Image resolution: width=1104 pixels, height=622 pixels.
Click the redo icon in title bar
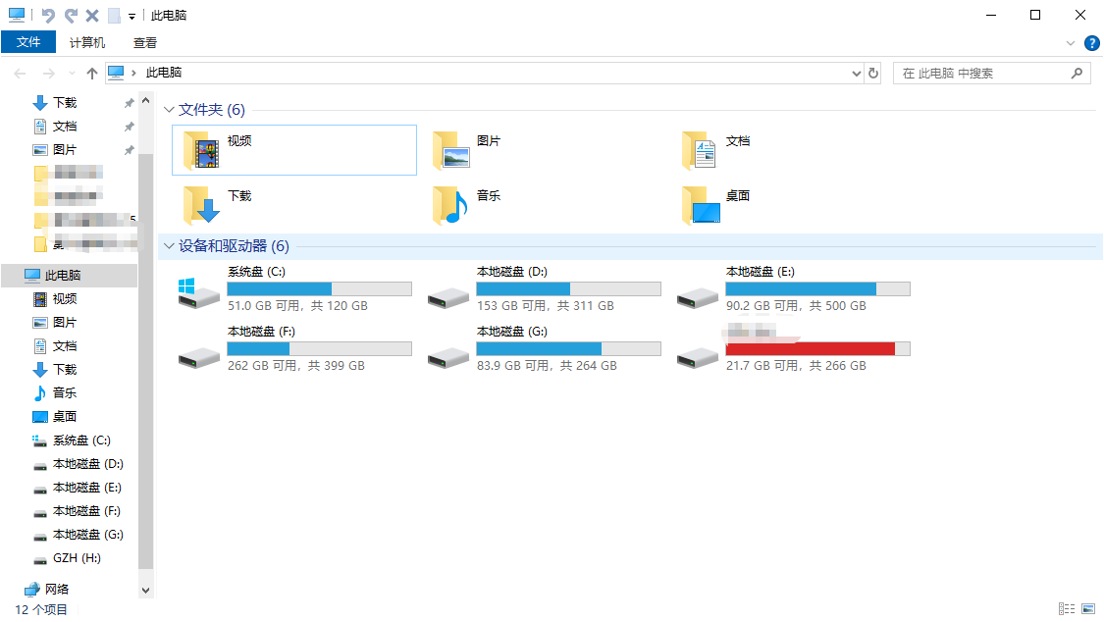[71, 15]
